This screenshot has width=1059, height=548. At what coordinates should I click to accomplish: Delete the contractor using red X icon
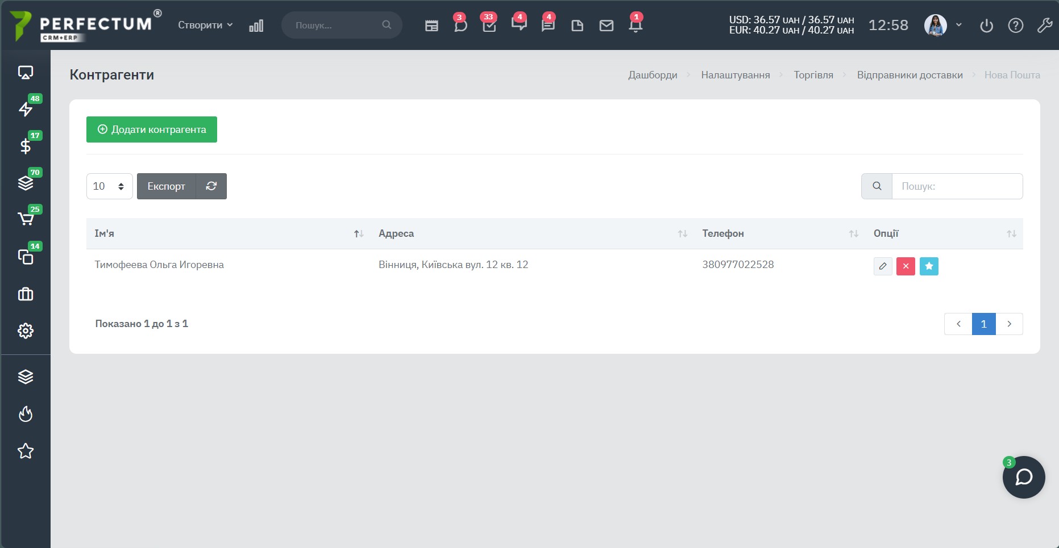click(x=906, y=266)
